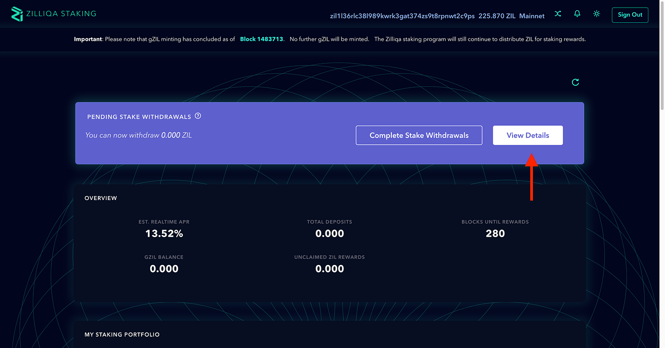Select the Unclaimed ZIL Rewards value
665x348 pixels.
click(x=330, y=268)
